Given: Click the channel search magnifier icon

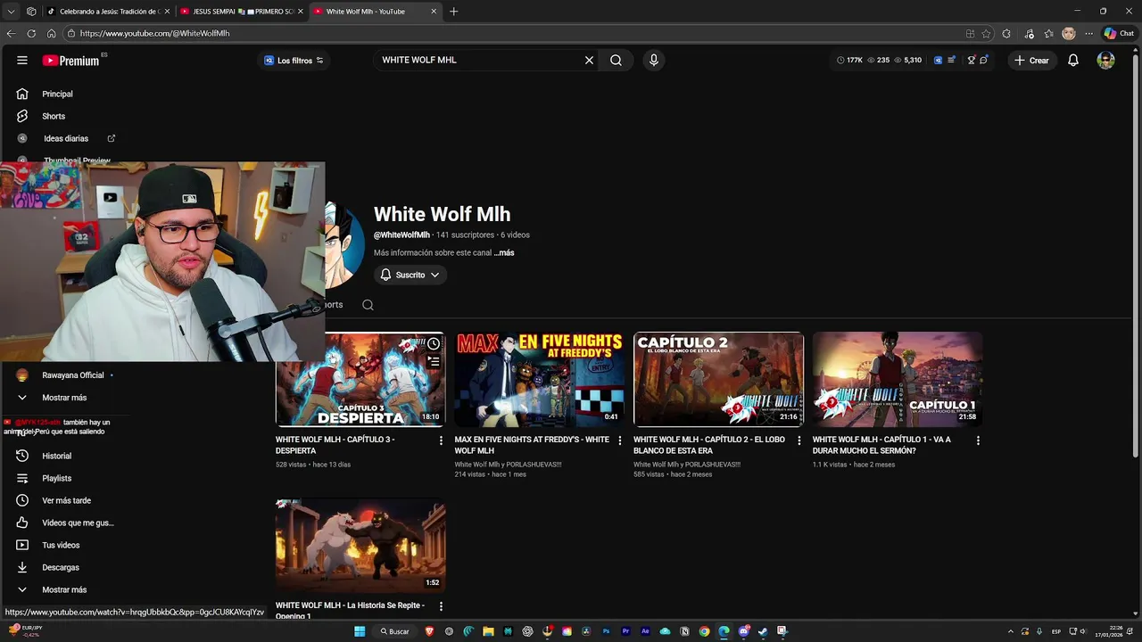Looking at the screenshot, I should 368,305.
